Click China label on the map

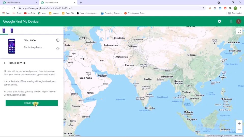pos(192,55)
